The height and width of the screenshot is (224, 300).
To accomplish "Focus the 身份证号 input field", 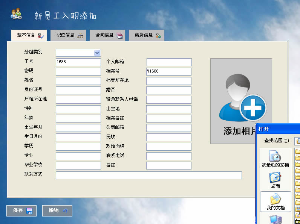I will click(x=78, y=91).
